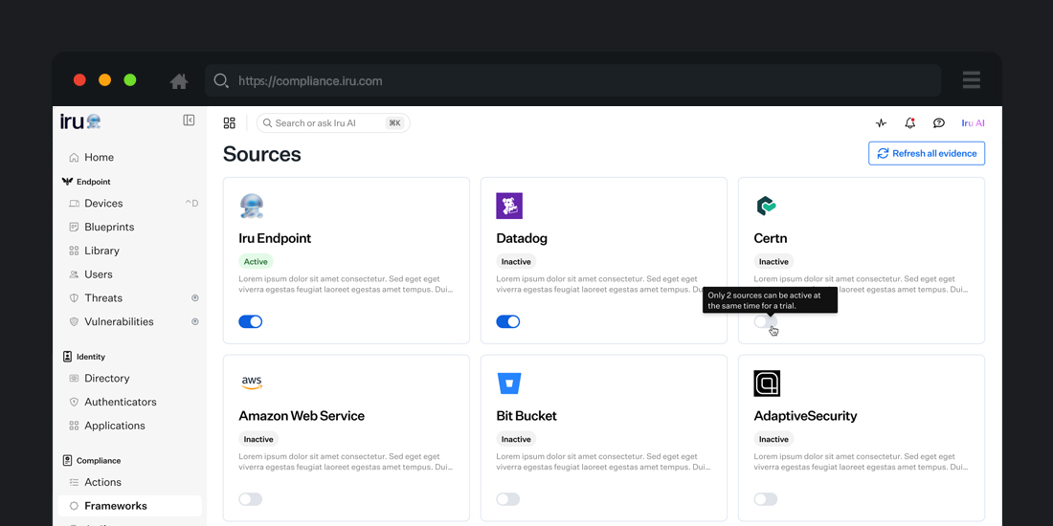Click the Active status badge
Screen dimensions: 1053x526
[256, 262]
